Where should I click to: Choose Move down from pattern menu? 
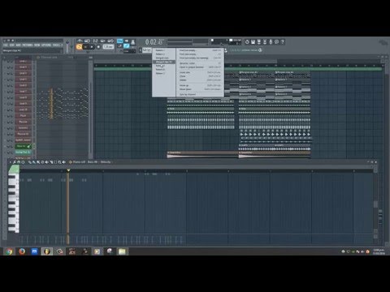200,89
